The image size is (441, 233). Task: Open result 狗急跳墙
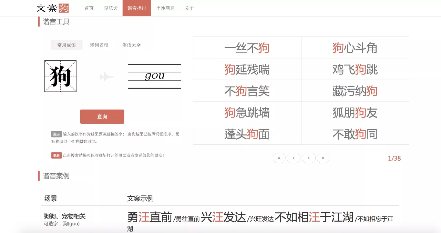click(247, 113)
